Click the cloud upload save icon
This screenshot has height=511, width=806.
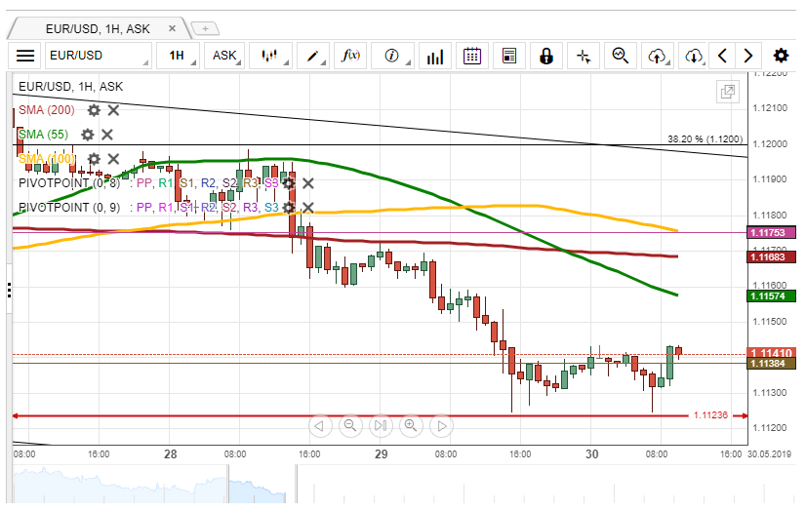click(658, 56)
